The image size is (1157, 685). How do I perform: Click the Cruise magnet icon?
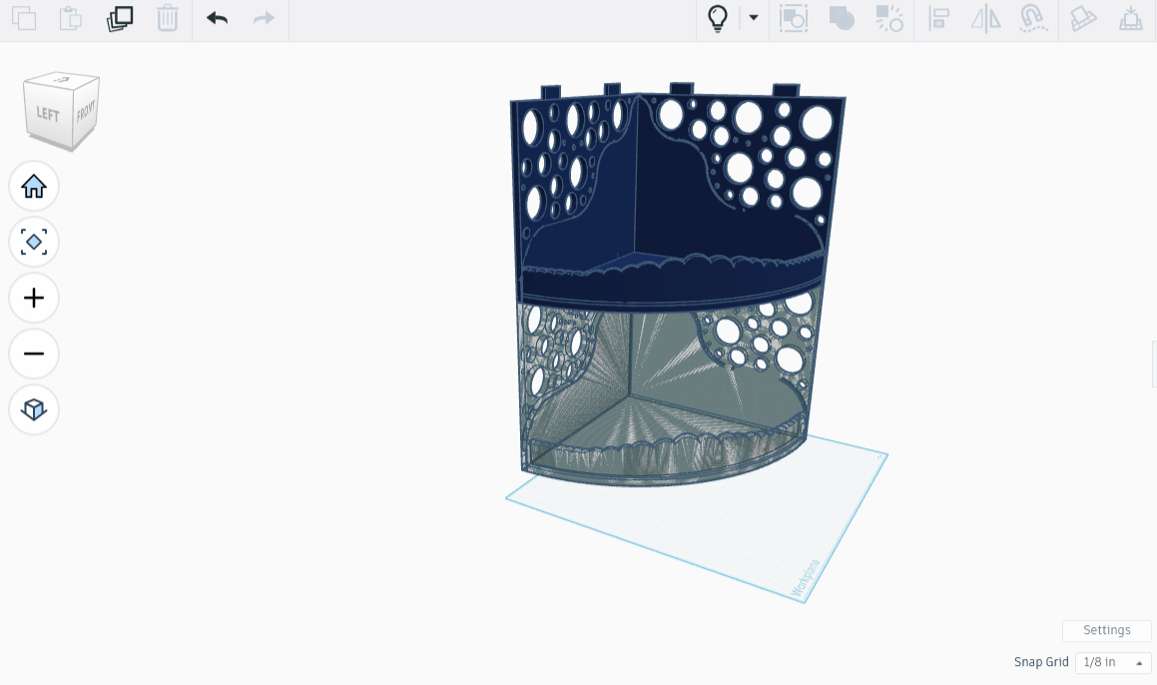(1033, 18)
